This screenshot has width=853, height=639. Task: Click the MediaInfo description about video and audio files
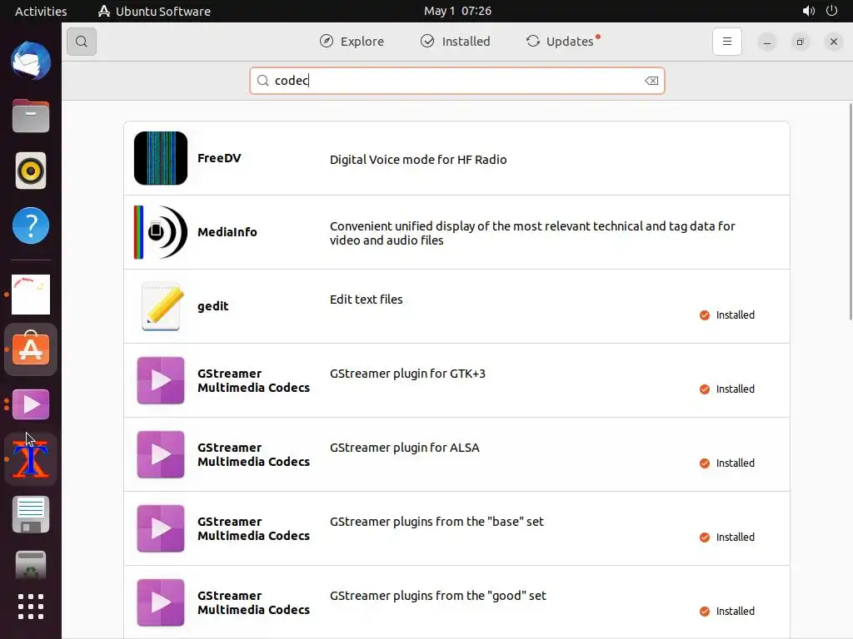point(532,233)
